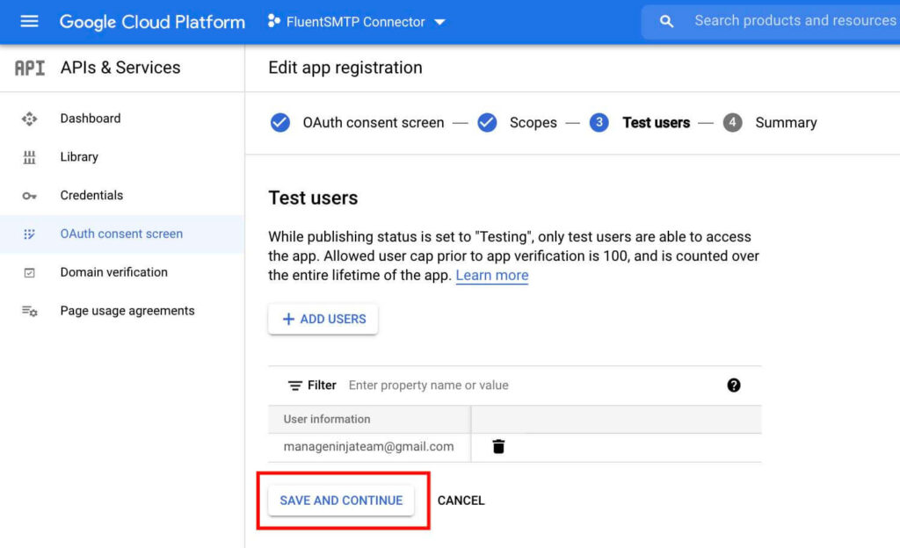Click the completed Scopes step checkmark
This screenshot has width=900, height=548.
click(487, 123)
